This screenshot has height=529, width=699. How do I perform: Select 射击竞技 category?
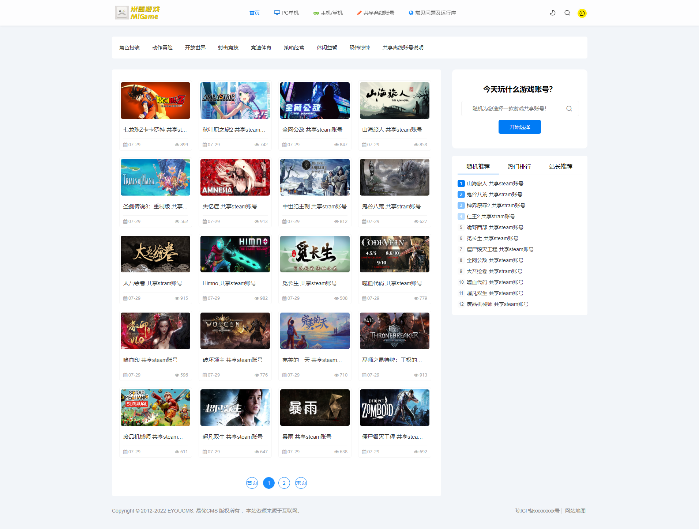click(x=228, y=48)
